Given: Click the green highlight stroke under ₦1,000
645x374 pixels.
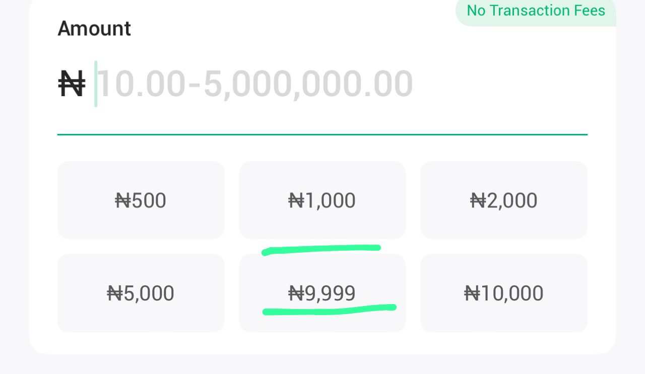Looking at the screenshot, I should [x=321, y=249].
